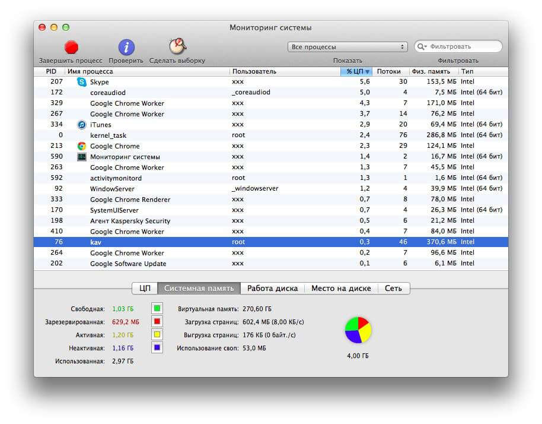The height and width of the screenshot is (424, 542).
Task: Click the 153,5 МБ memory value for Skype
Action: click(441, 82)
